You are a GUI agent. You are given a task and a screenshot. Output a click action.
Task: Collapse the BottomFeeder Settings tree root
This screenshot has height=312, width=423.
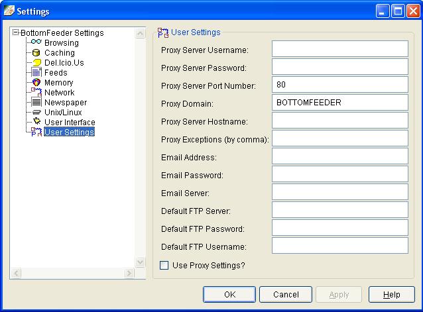(x=15, y=32)
